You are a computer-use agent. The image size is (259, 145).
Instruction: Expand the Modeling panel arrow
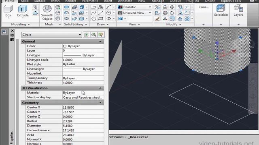pyautogui.click(x=29, y=24)
